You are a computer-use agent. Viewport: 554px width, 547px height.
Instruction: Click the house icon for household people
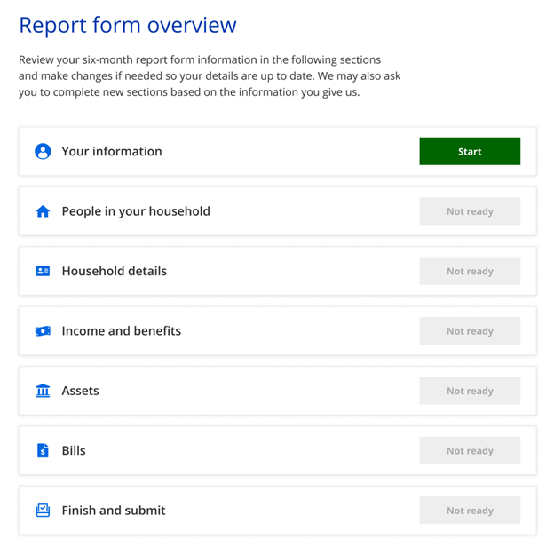coord(43,211)
